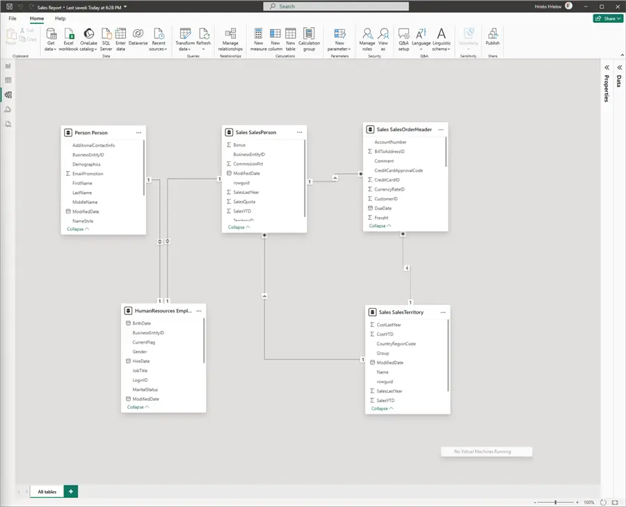Open Person Person table more options

point(138,133)
